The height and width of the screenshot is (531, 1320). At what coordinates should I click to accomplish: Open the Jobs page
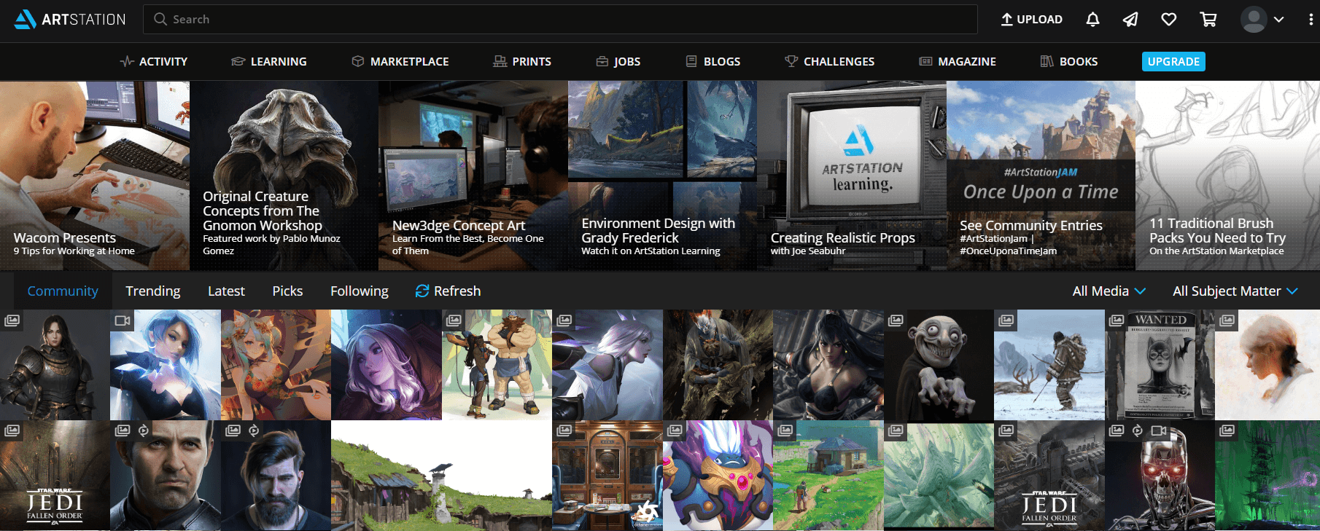(x=618, y=62)
